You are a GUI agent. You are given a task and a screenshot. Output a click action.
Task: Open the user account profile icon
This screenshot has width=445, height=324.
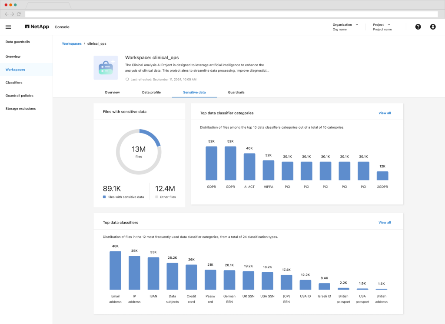coord(433,27)
